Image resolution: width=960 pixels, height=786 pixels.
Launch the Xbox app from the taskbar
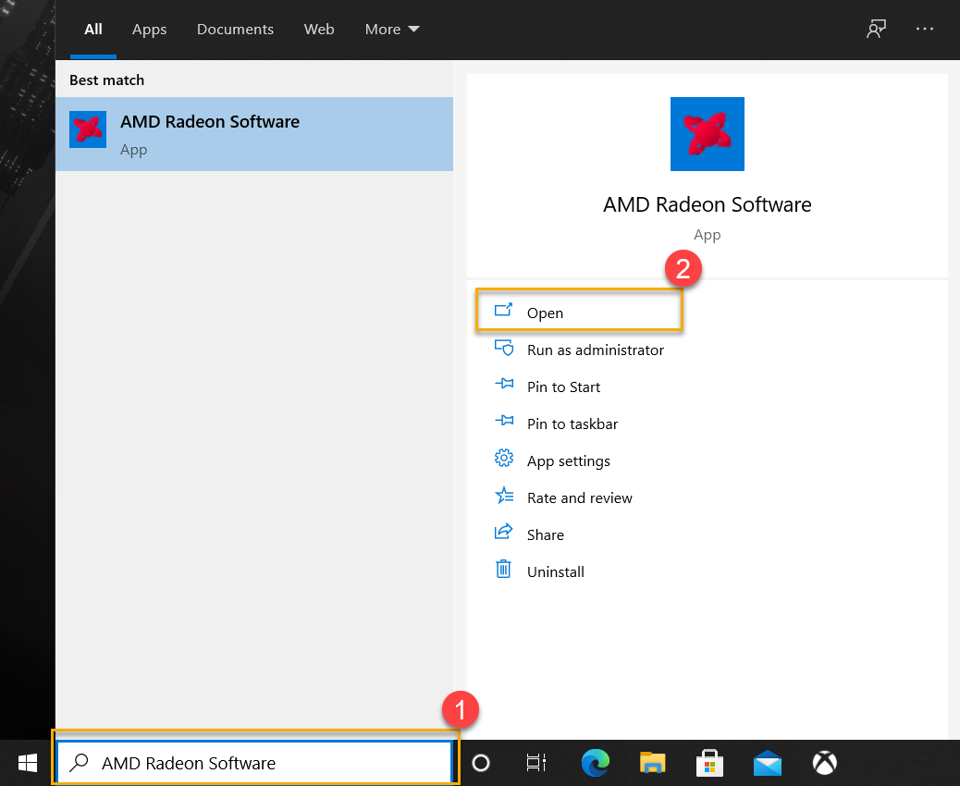[825, 763]
